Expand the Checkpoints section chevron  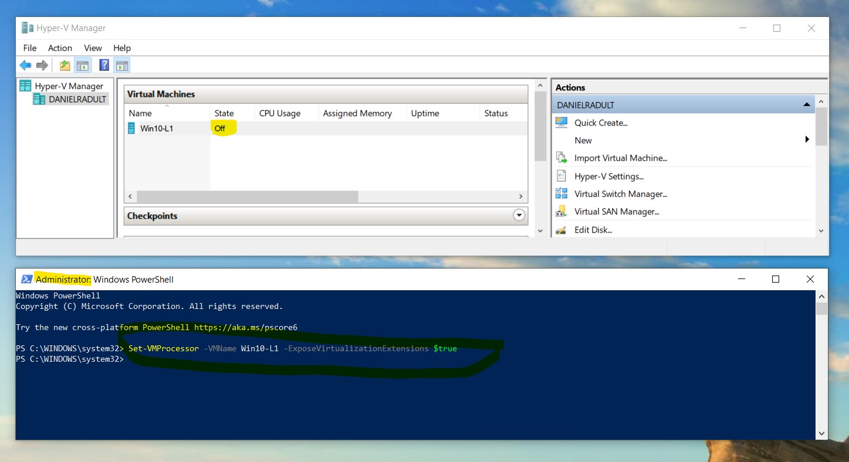tap(519, 216)
